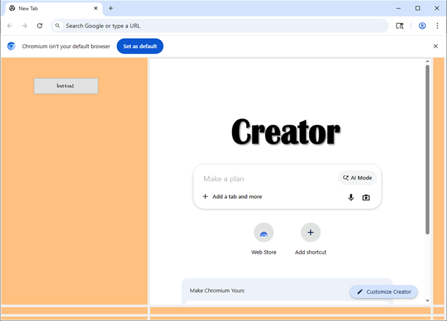
Task: Click the Chromium logo in infobar
Action: 11,46
